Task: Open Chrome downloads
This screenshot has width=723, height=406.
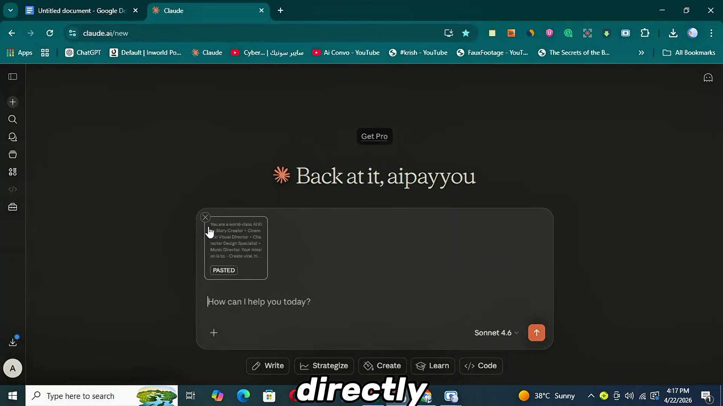Action: click(x=673, y=33)
